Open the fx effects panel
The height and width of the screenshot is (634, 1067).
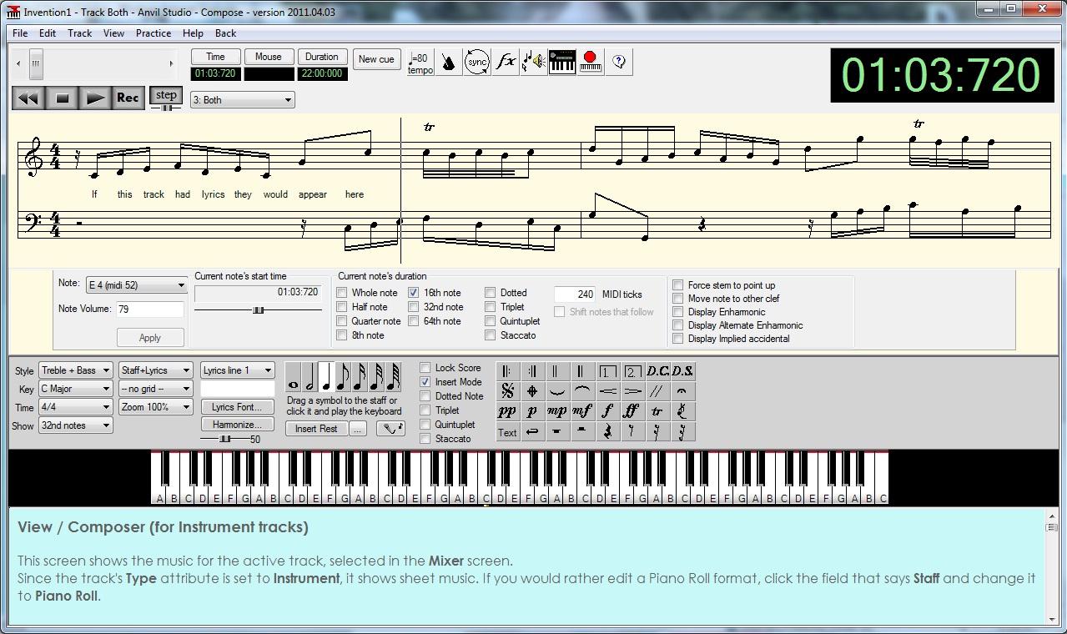(506, 62)
